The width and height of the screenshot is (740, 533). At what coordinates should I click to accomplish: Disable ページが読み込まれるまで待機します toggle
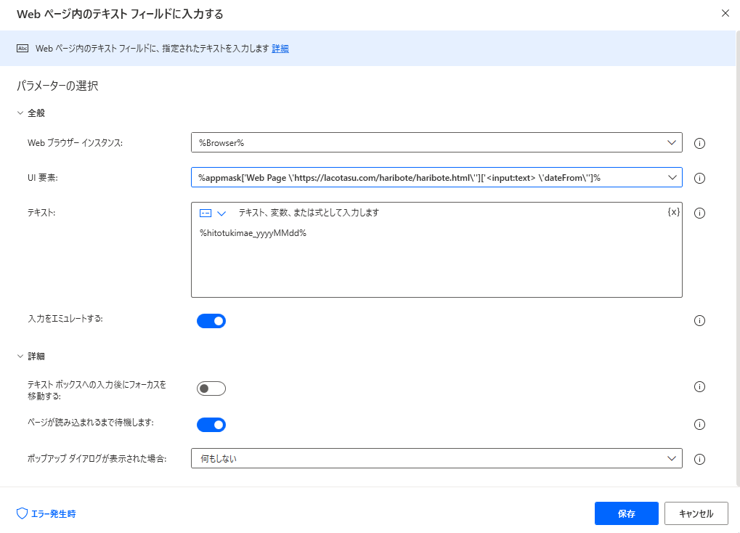click(211, 425)
